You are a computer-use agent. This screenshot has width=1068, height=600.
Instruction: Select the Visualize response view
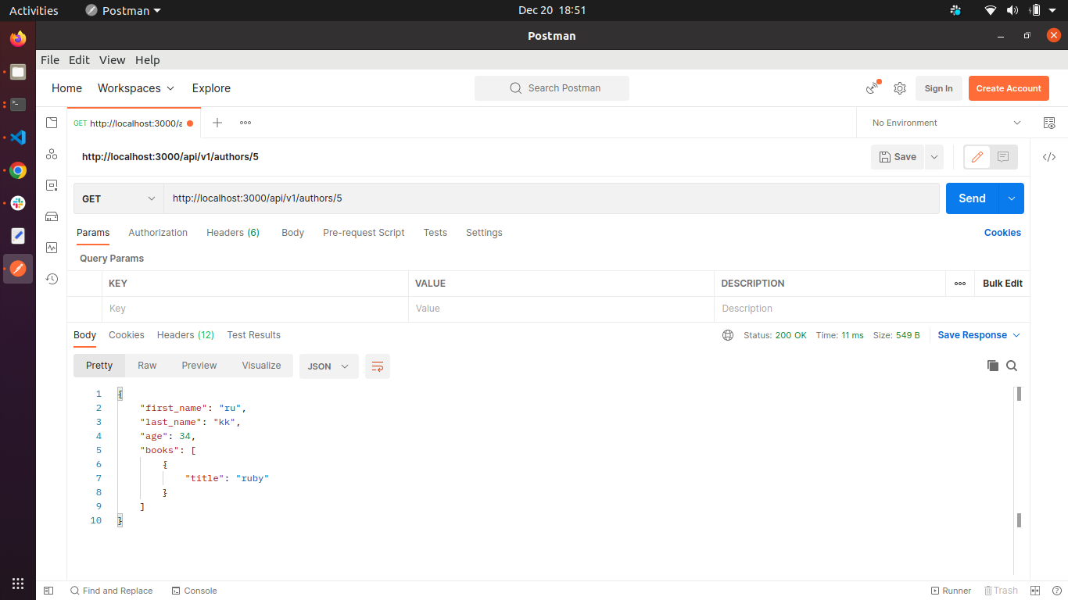click(261, 366)
